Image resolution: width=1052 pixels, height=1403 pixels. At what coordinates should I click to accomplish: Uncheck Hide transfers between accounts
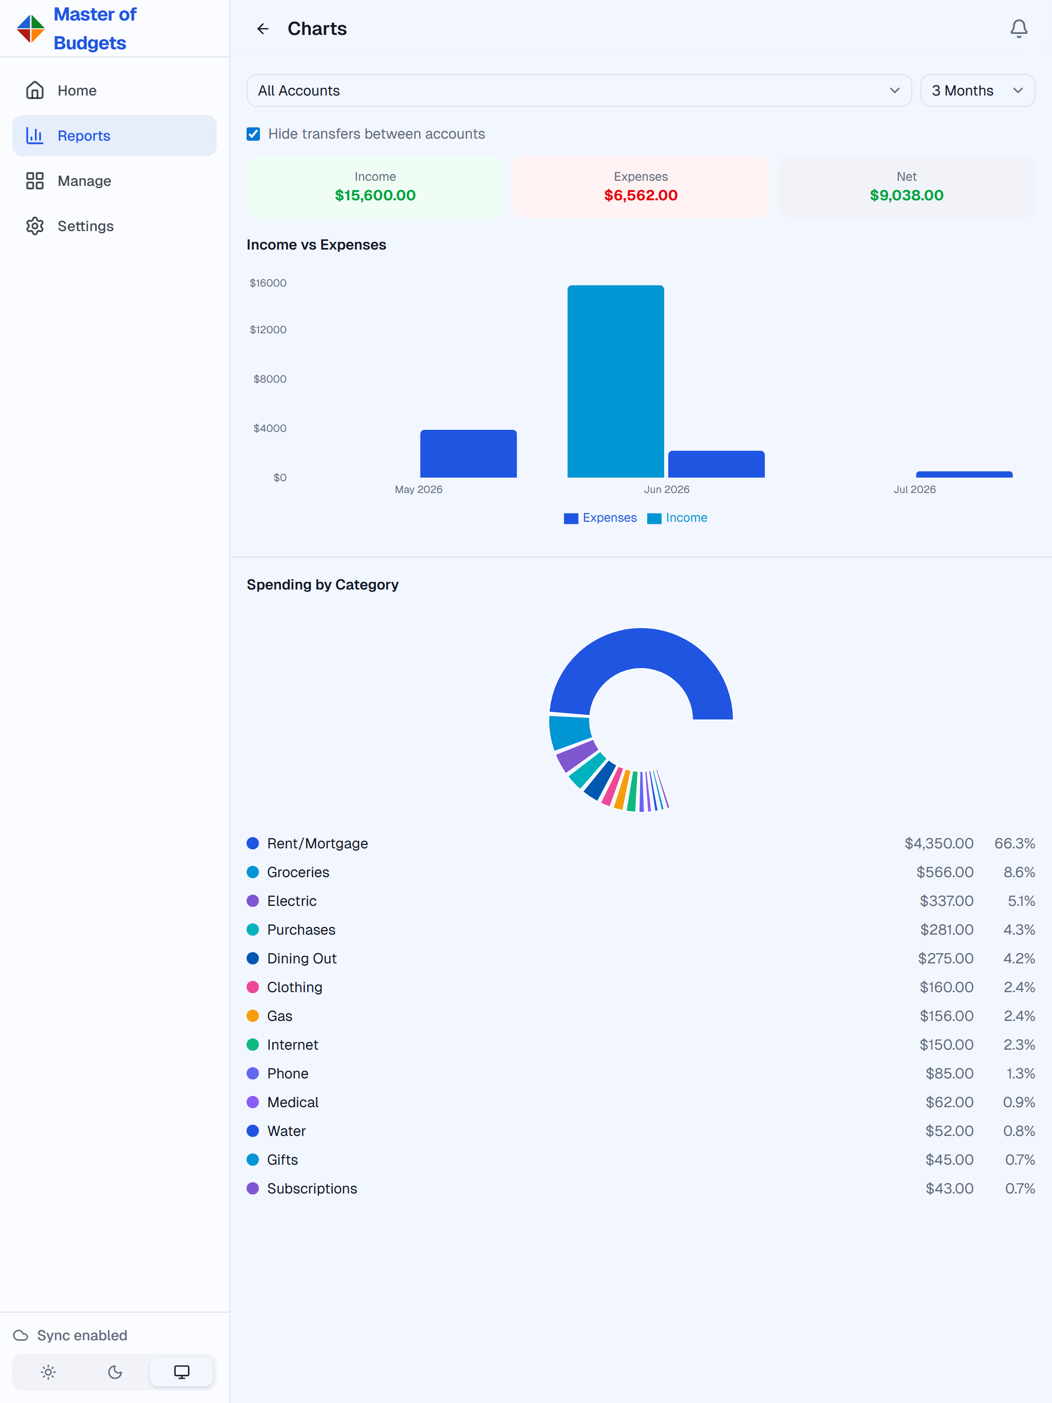click(253, 134)
